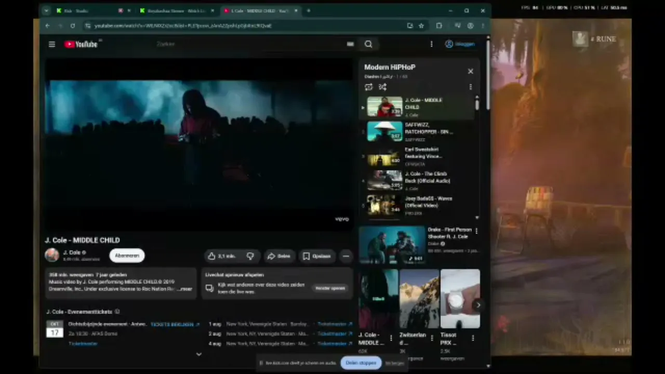This screenshot has width=665, height=374.
Task: Save video with the Opslaan button
Action: pos(316,256)
